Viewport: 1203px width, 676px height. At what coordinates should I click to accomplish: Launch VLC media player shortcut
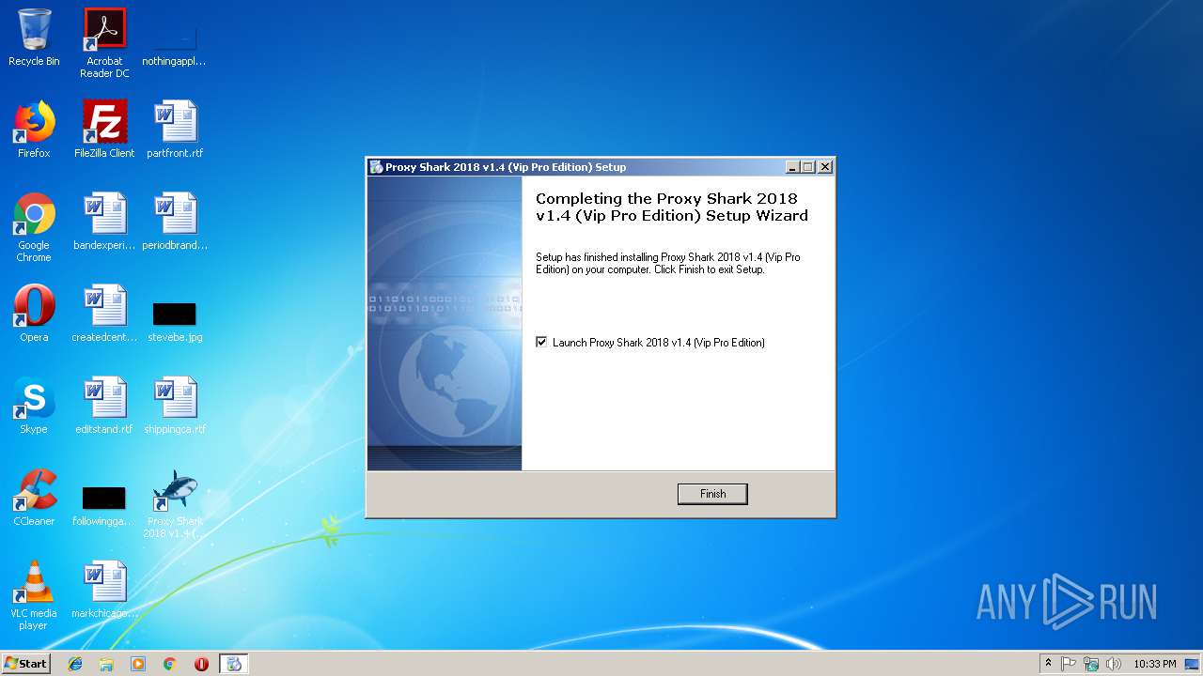point(34,595)
